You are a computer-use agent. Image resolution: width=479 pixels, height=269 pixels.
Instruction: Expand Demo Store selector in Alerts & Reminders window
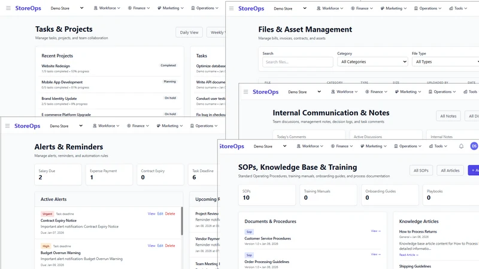[x=66, y=126]
